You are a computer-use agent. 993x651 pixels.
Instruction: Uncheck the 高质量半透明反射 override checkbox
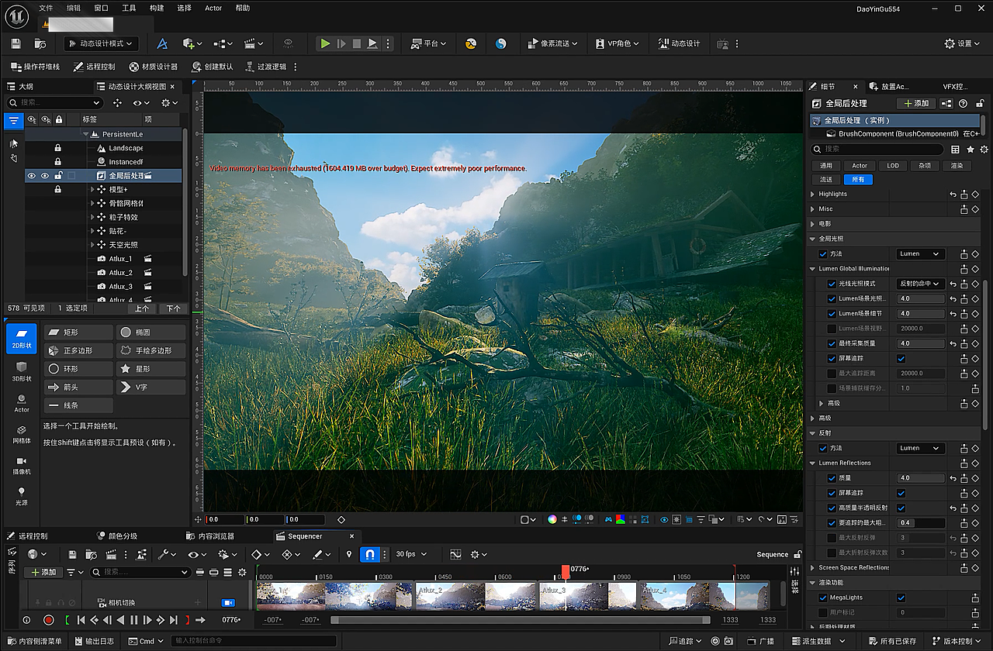coord(832,508)
